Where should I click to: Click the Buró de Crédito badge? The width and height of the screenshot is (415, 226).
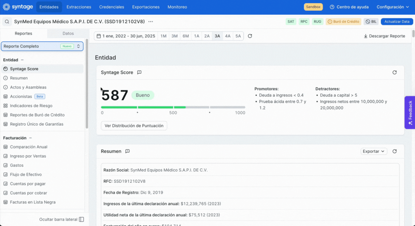pos(344,22)
